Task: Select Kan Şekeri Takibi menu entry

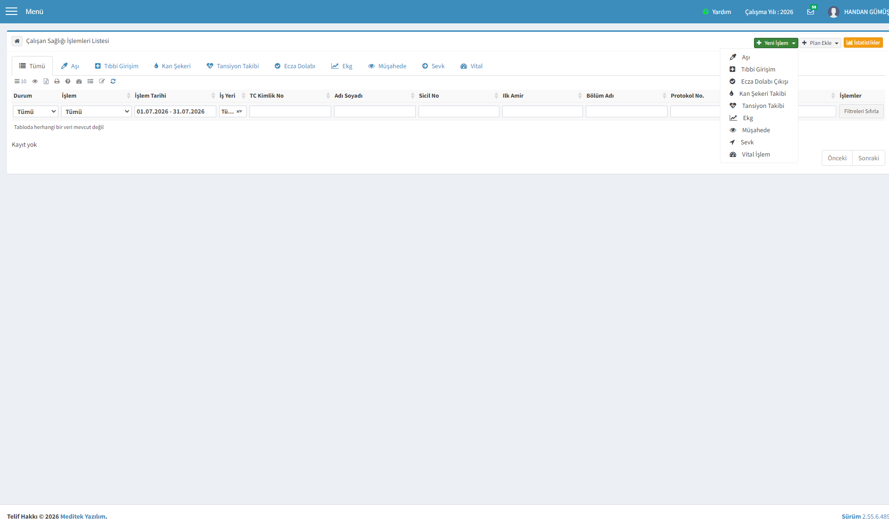Action: [759, 93]
